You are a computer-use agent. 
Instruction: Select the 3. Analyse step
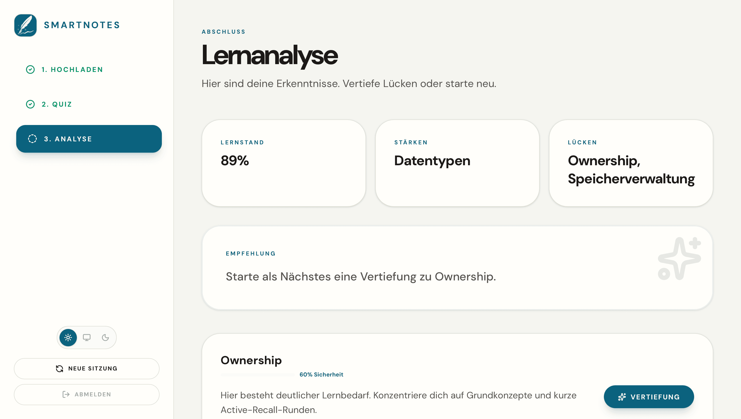[89, 139]
